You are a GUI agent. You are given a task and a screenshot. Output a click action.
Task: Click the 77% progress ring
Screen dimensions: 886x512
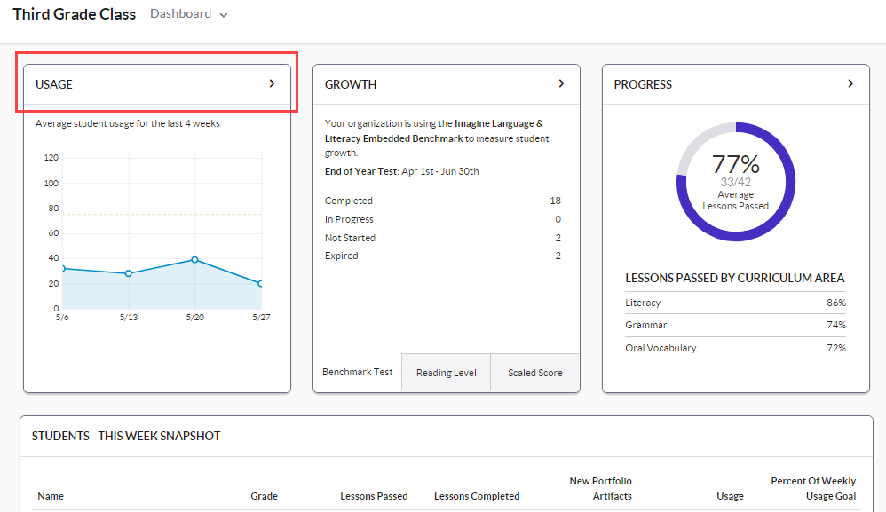(735, 182)
